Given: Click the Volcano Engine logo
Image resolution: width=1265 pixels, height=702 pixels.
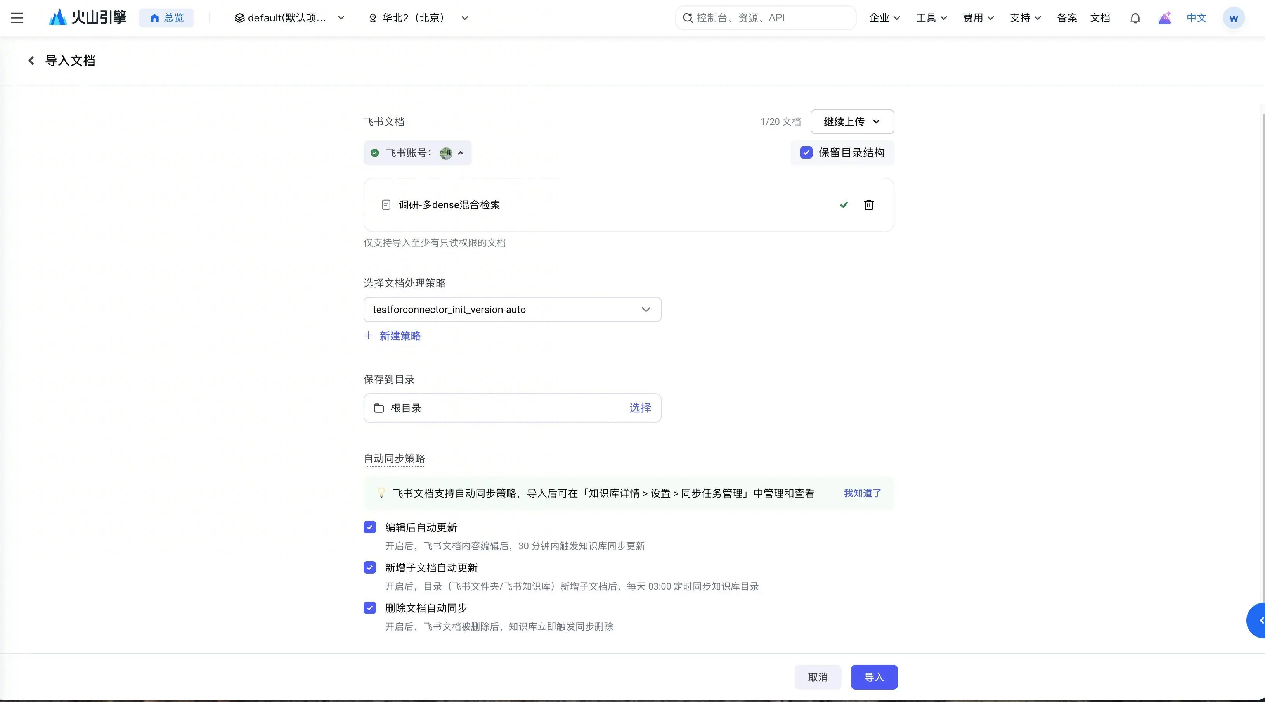Looking at the screenshot, I should click(87, 18).
